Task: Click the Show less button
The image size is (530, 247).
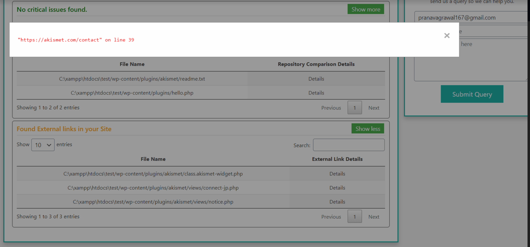Action: click(x=368, y=129)
